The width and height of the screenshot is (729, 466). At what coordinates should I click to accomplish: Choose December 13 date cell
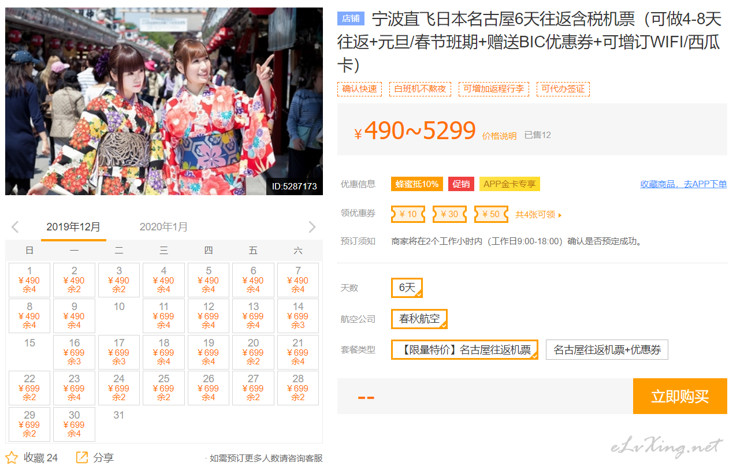coord(253,316)
